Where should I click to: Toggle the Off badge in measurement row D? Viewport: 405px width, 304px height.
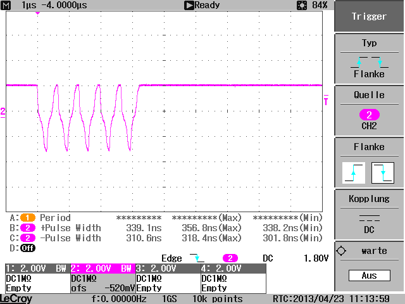(28, 248)
